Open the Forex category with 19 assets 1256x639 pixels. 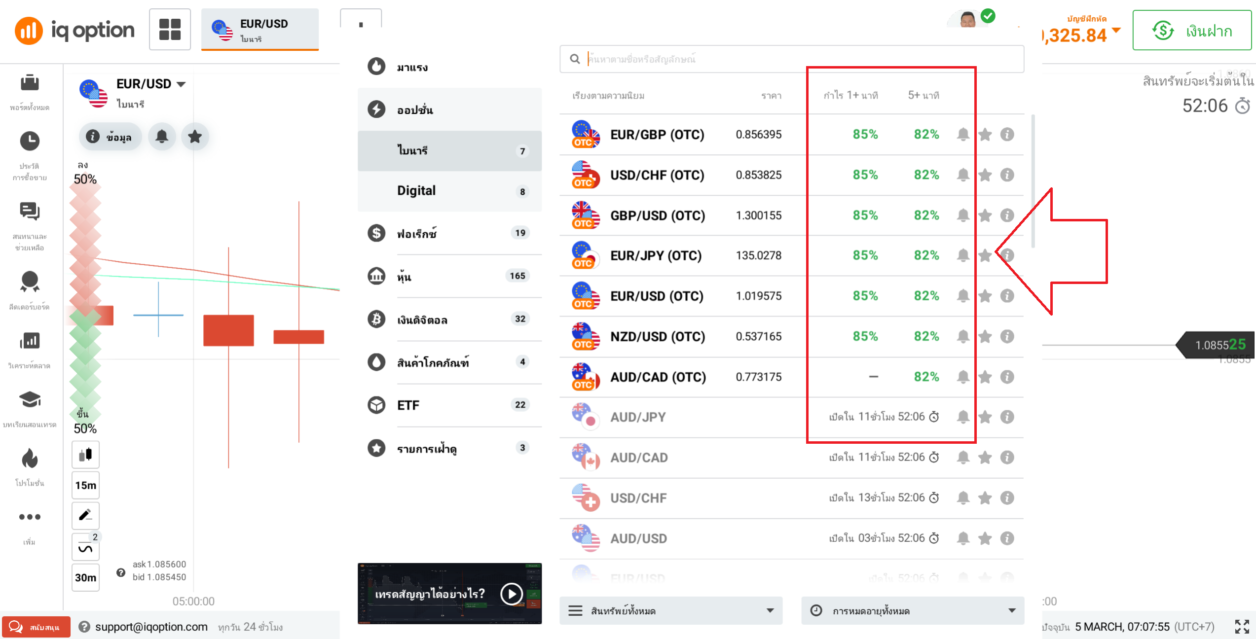[449, 233]
